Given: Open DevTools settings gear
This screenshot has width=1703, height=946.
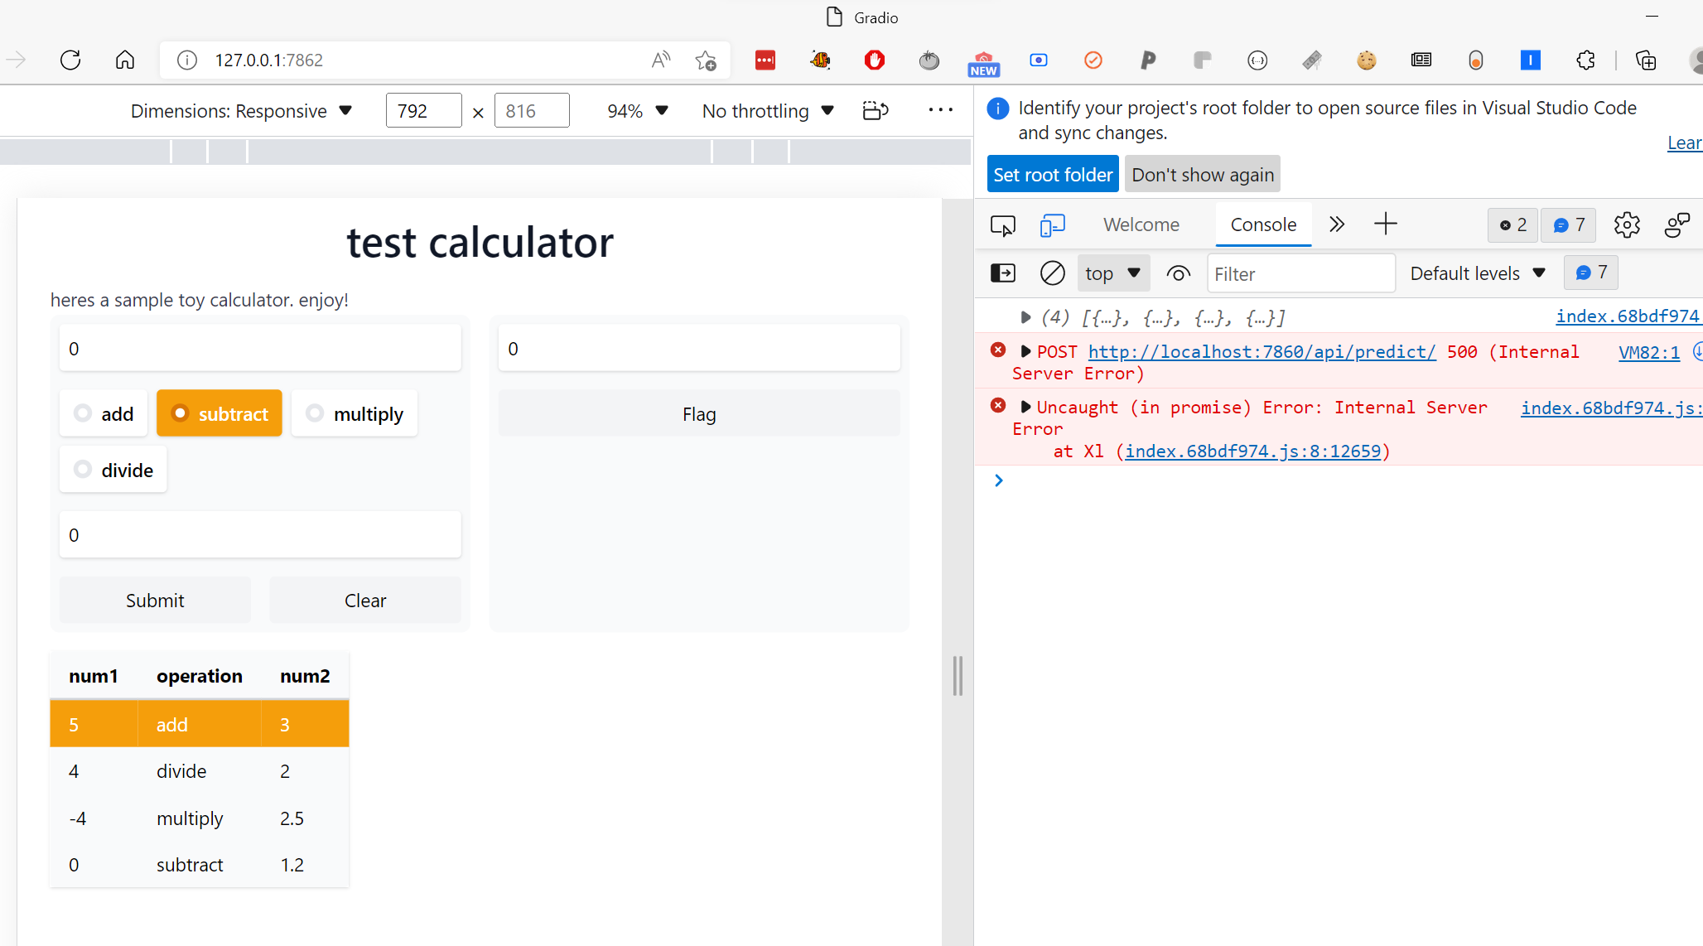Looking at the screenshot, I should [1627, 224].
